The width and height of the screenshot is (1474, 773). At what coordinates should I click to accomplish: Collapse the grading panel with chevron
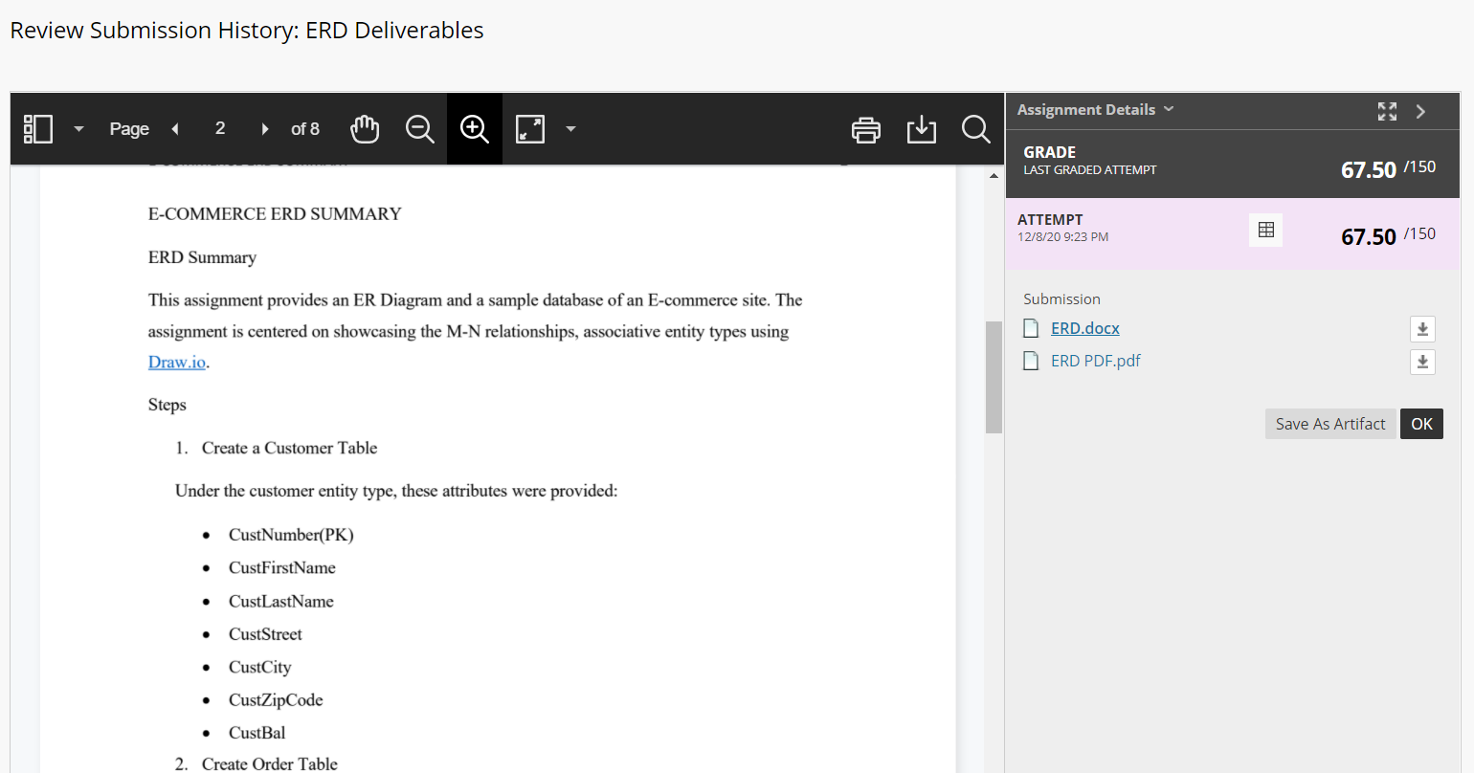(1421, 111)
